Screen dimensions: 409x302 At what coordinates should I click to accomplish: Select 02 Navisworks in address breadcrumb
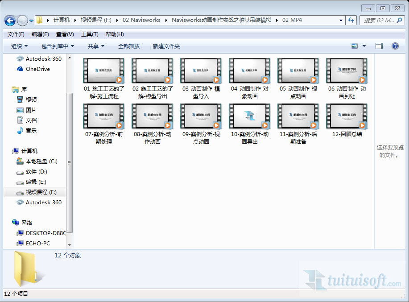point(142,20)
